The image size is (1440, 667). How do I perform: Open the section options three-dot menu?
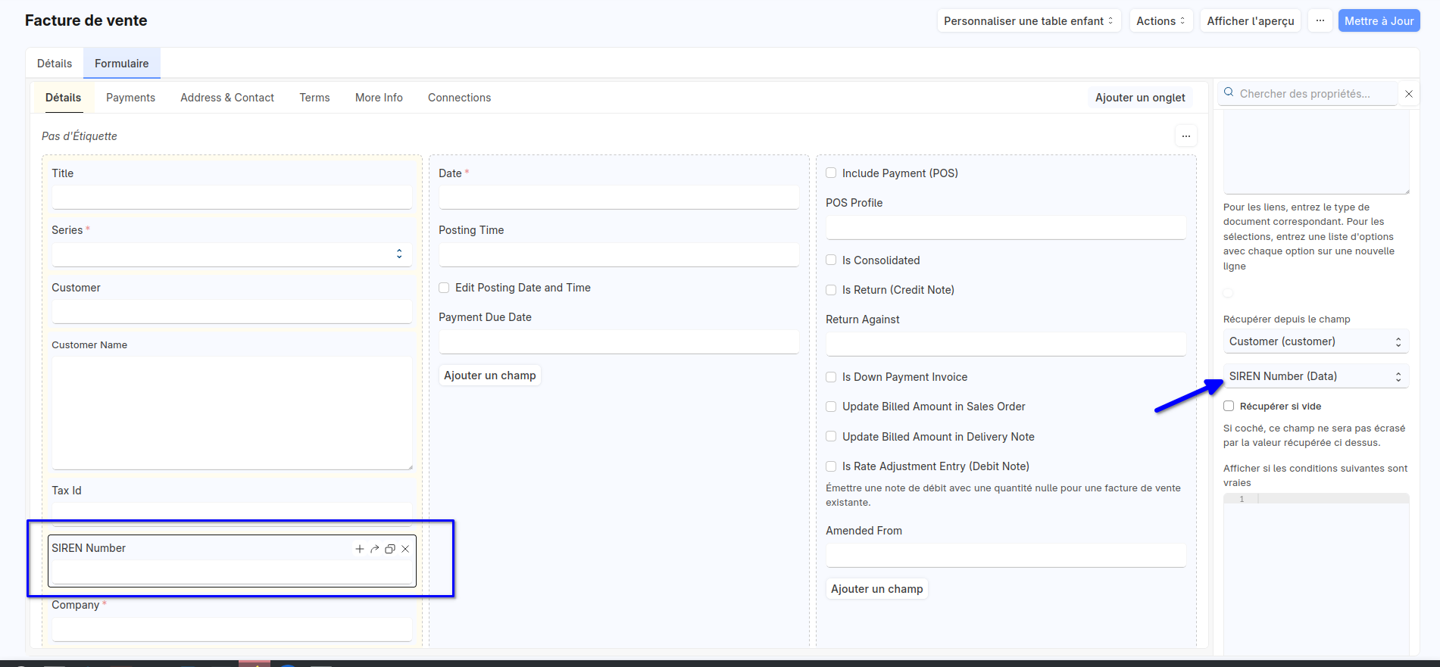pos(1185,136)
